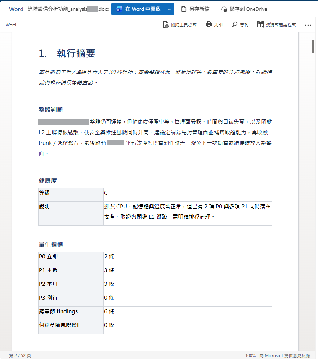Click the P0 立即 row label
The image size is (318, 359).
(x=48, y=256)
